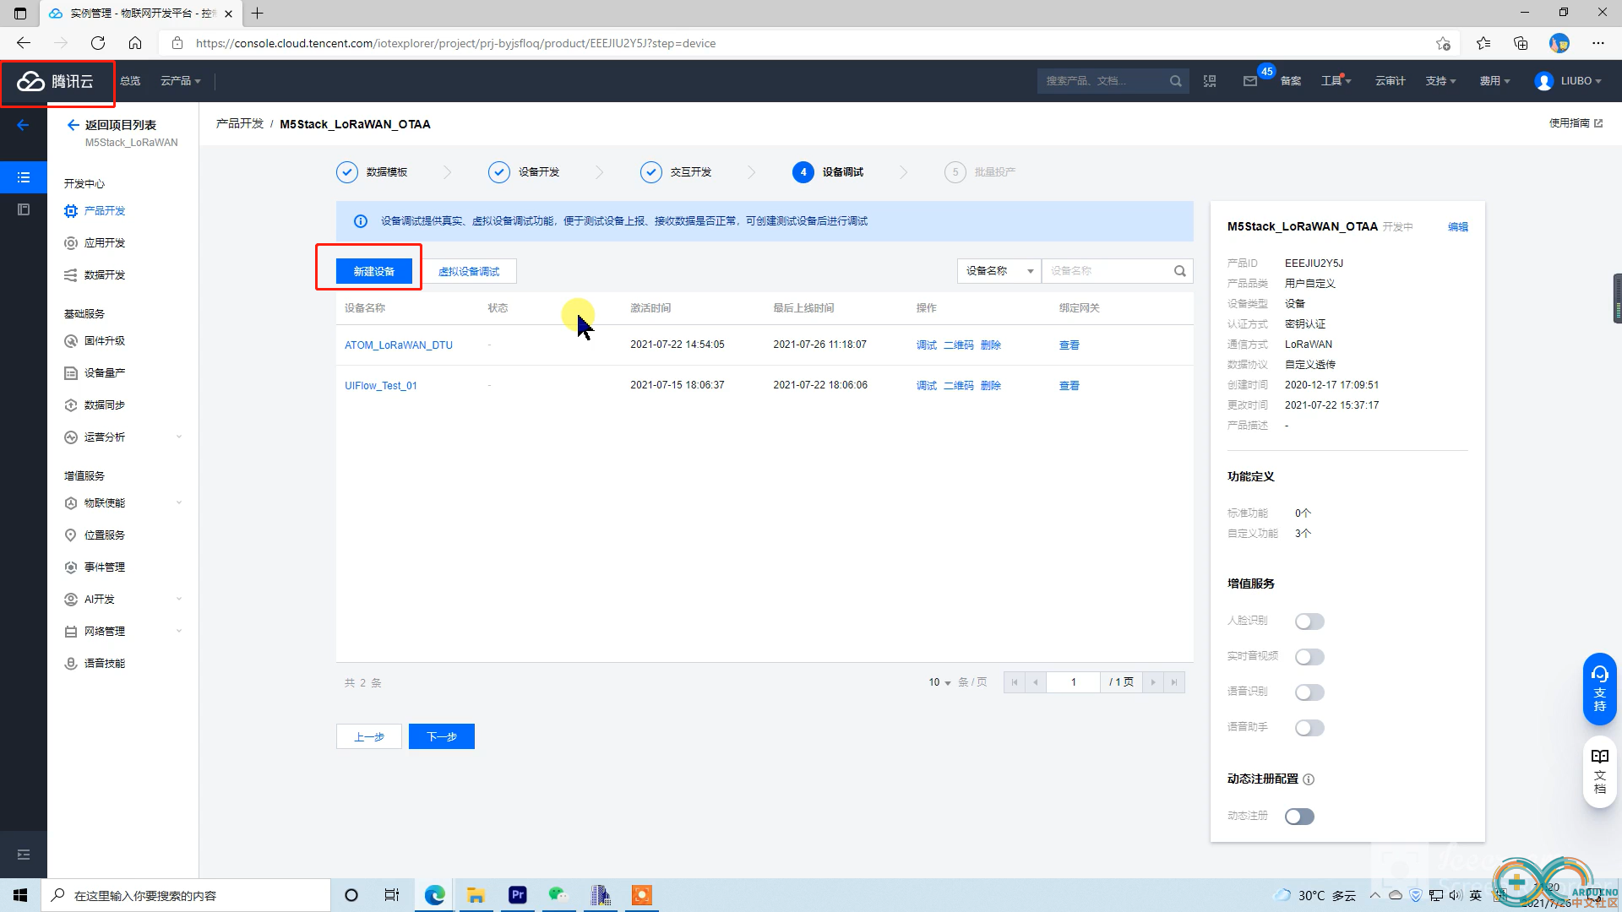1622x912 pixels.
Task: Go to next page pagination arrow
Action: (1153, 682)
